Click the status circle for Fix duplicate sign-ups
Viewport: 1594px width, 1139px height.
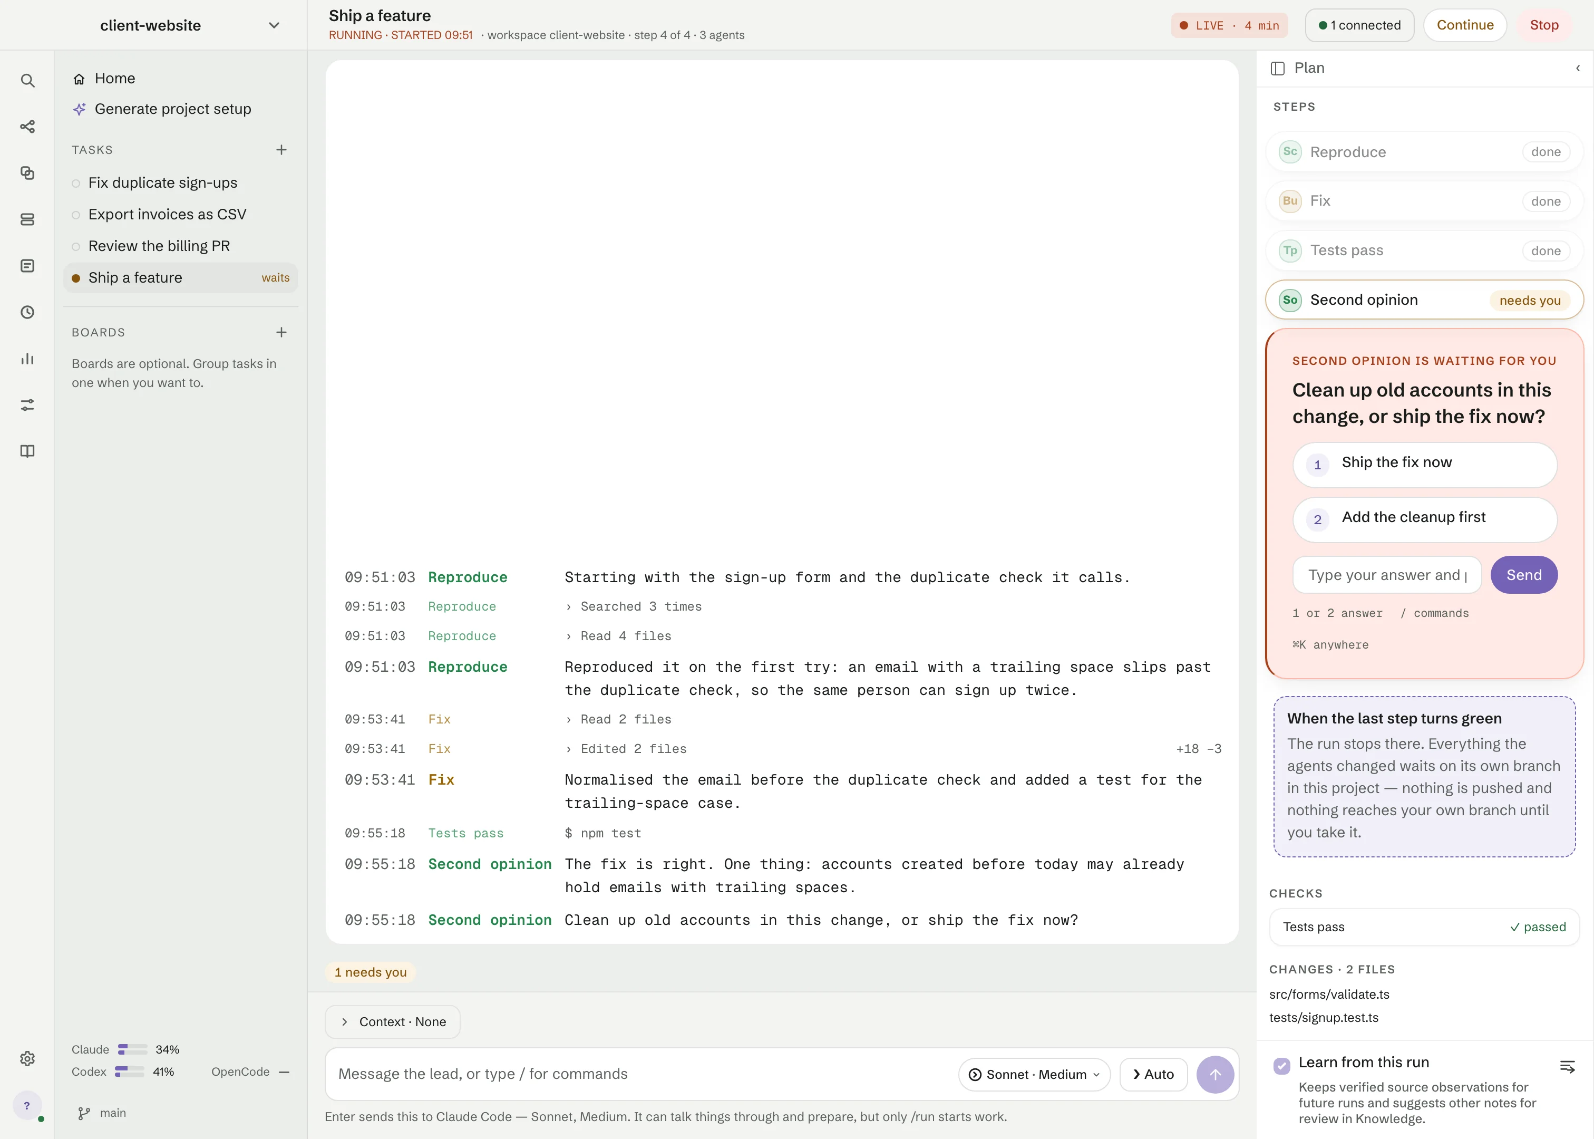click(x=76, y=184)
